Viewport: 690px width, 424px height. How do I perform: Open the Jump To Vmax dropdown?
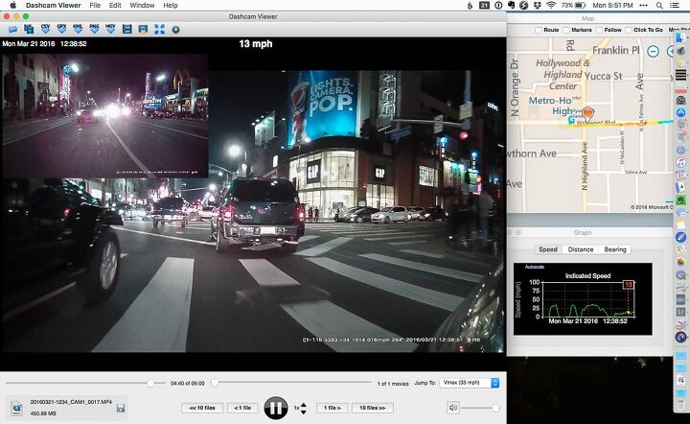[x=470, y=383]
